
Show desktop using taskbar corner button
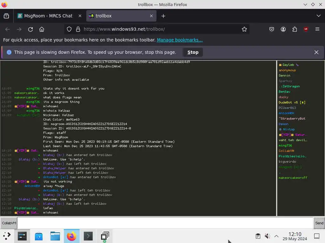317,236
